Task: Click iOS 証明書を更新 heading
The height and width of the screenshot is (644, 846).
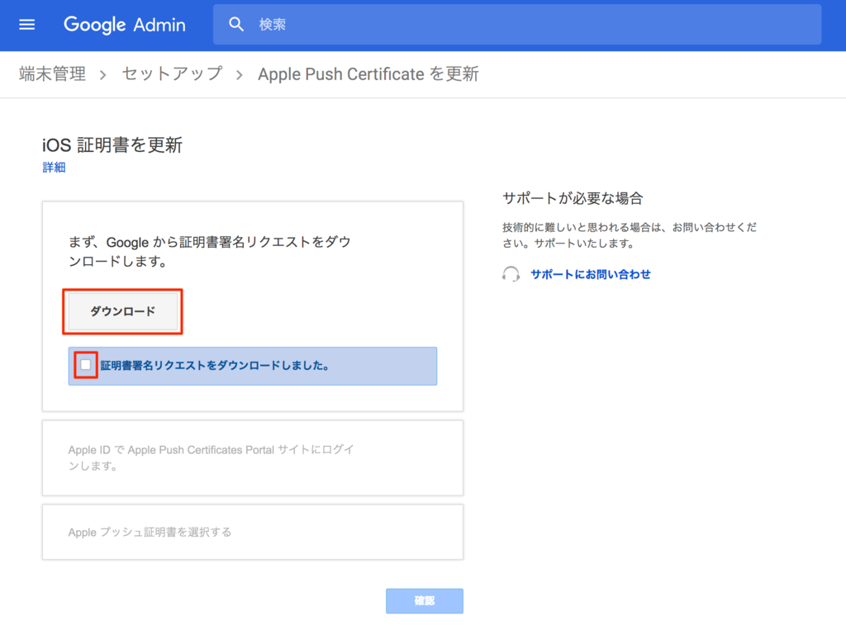Action: point(112,145)
